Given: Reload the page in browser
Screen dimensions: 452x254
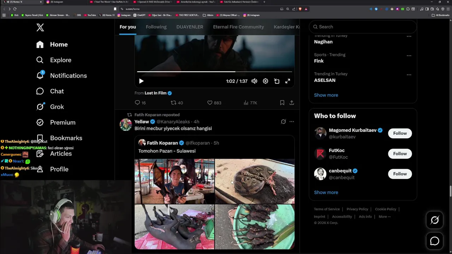Looking at the screenshot, I should pyautogui.click(x=15, y=9).
